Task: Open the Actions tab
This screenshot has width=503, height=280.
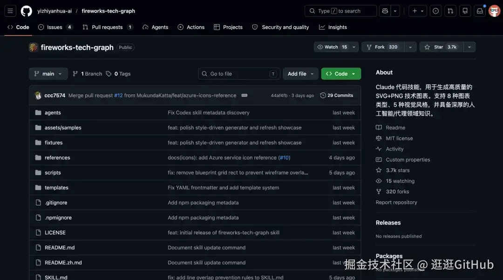Action: coord(191,27)
